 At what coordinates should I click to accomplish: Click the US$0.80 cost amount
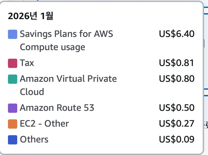pos(177,79)
